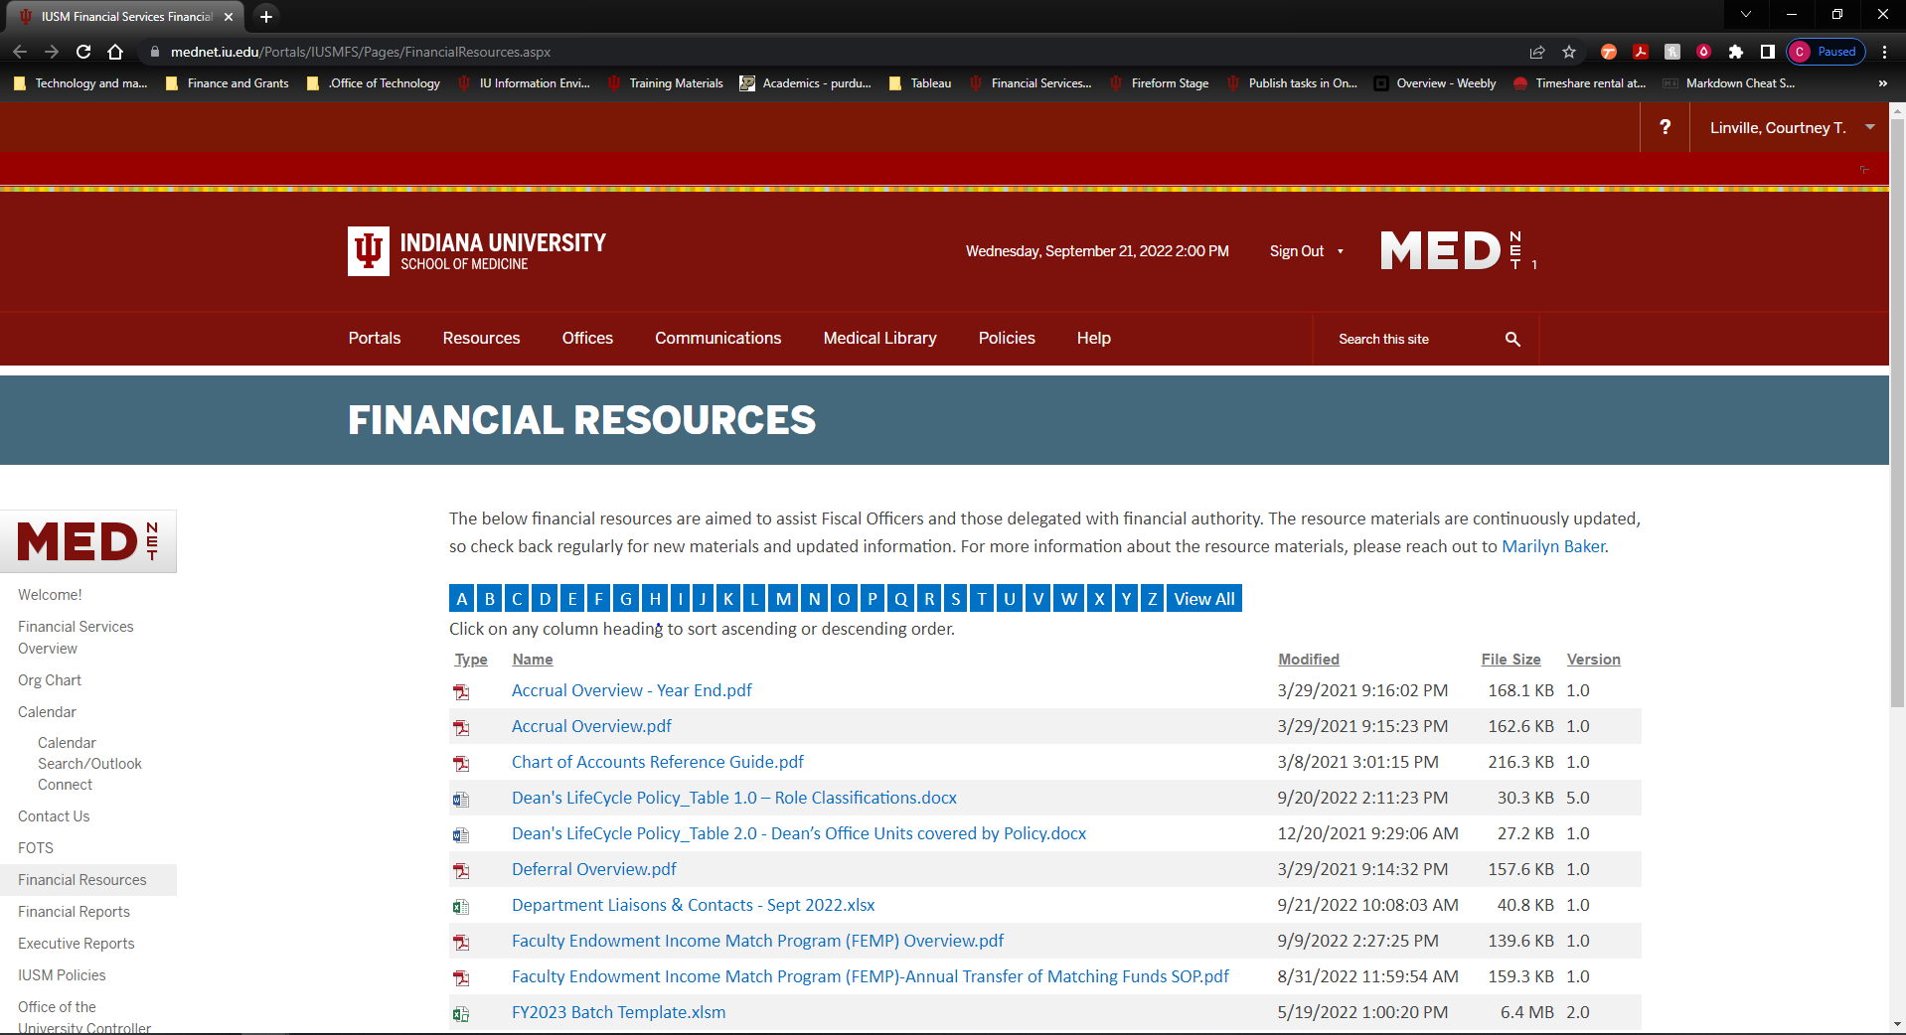Select Financial Reports in the sidebar
This screenshot has width=1906, height=1035.
(74, 911)
